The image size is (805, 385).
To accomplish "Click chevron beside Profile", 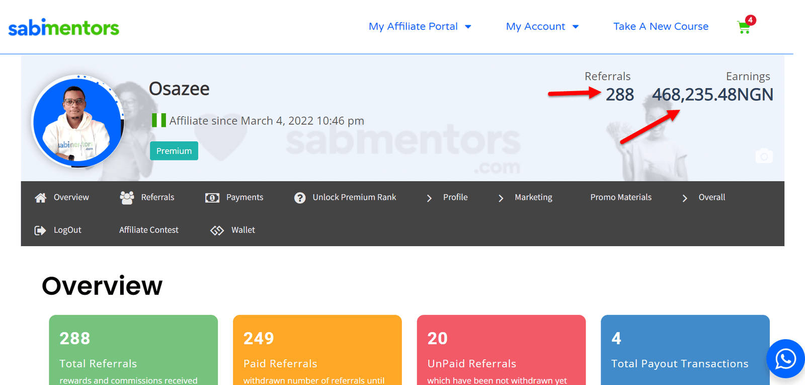I will [x=429, y=198].
